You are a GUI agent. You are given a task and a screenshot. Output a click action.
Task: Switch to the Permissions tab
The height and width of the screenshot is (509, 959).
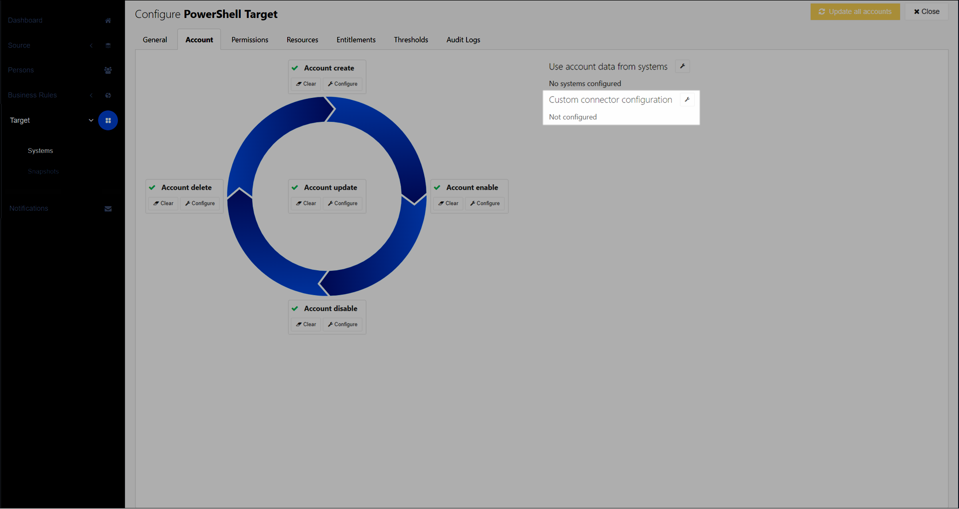click(250, 39)
